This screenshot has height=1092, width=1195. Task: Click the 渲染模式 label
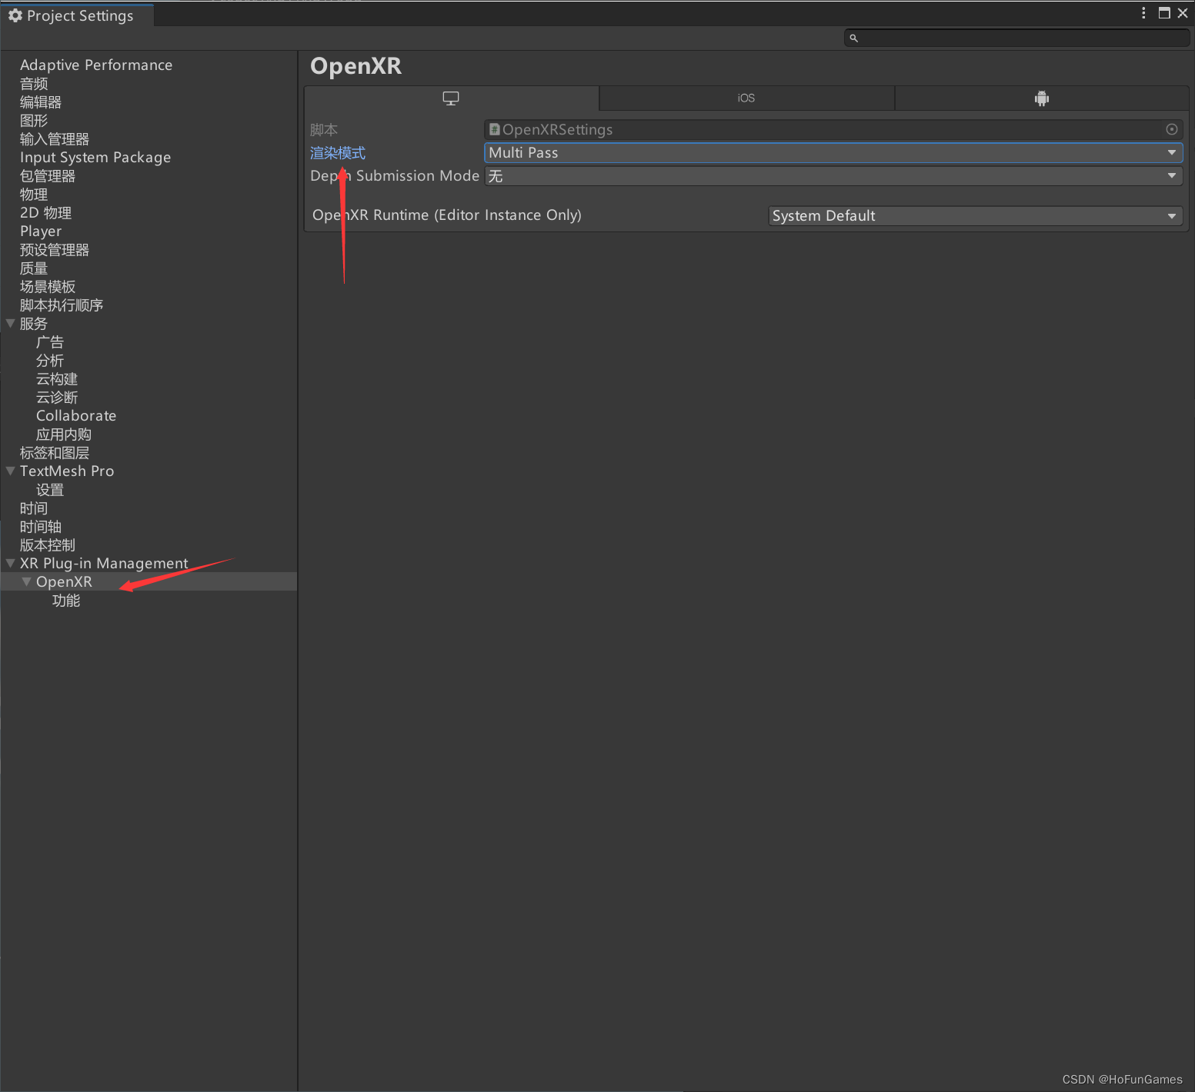tap(338, 153)
